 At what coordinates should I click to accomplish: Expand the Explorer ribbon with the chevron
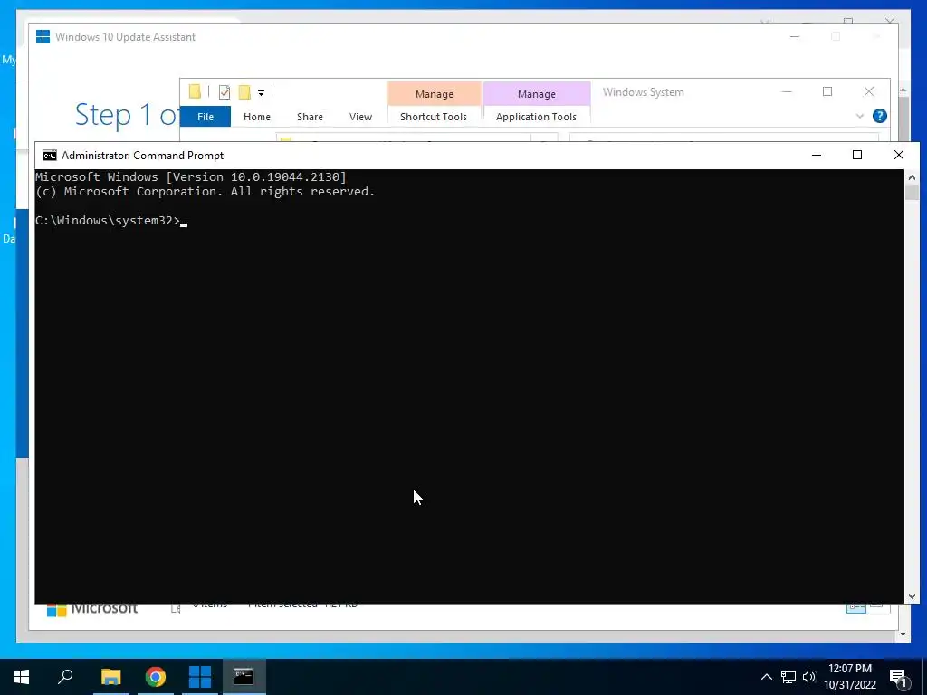pos(860,117)
